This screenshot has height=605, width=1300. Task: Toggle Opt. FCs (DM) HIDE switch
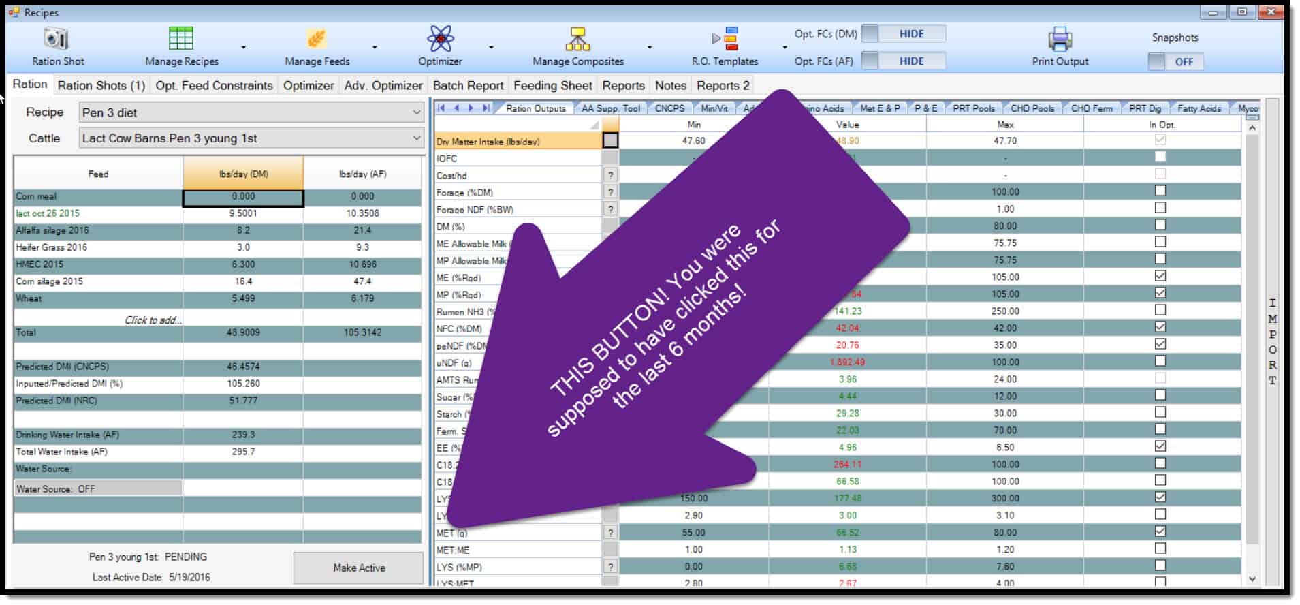pyautogui.click(x=904, y=34)
